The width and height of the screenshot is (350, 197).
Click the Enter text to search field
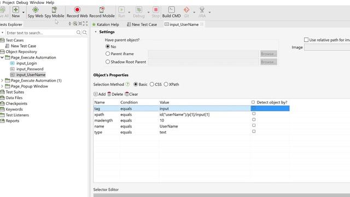point(40,33)
